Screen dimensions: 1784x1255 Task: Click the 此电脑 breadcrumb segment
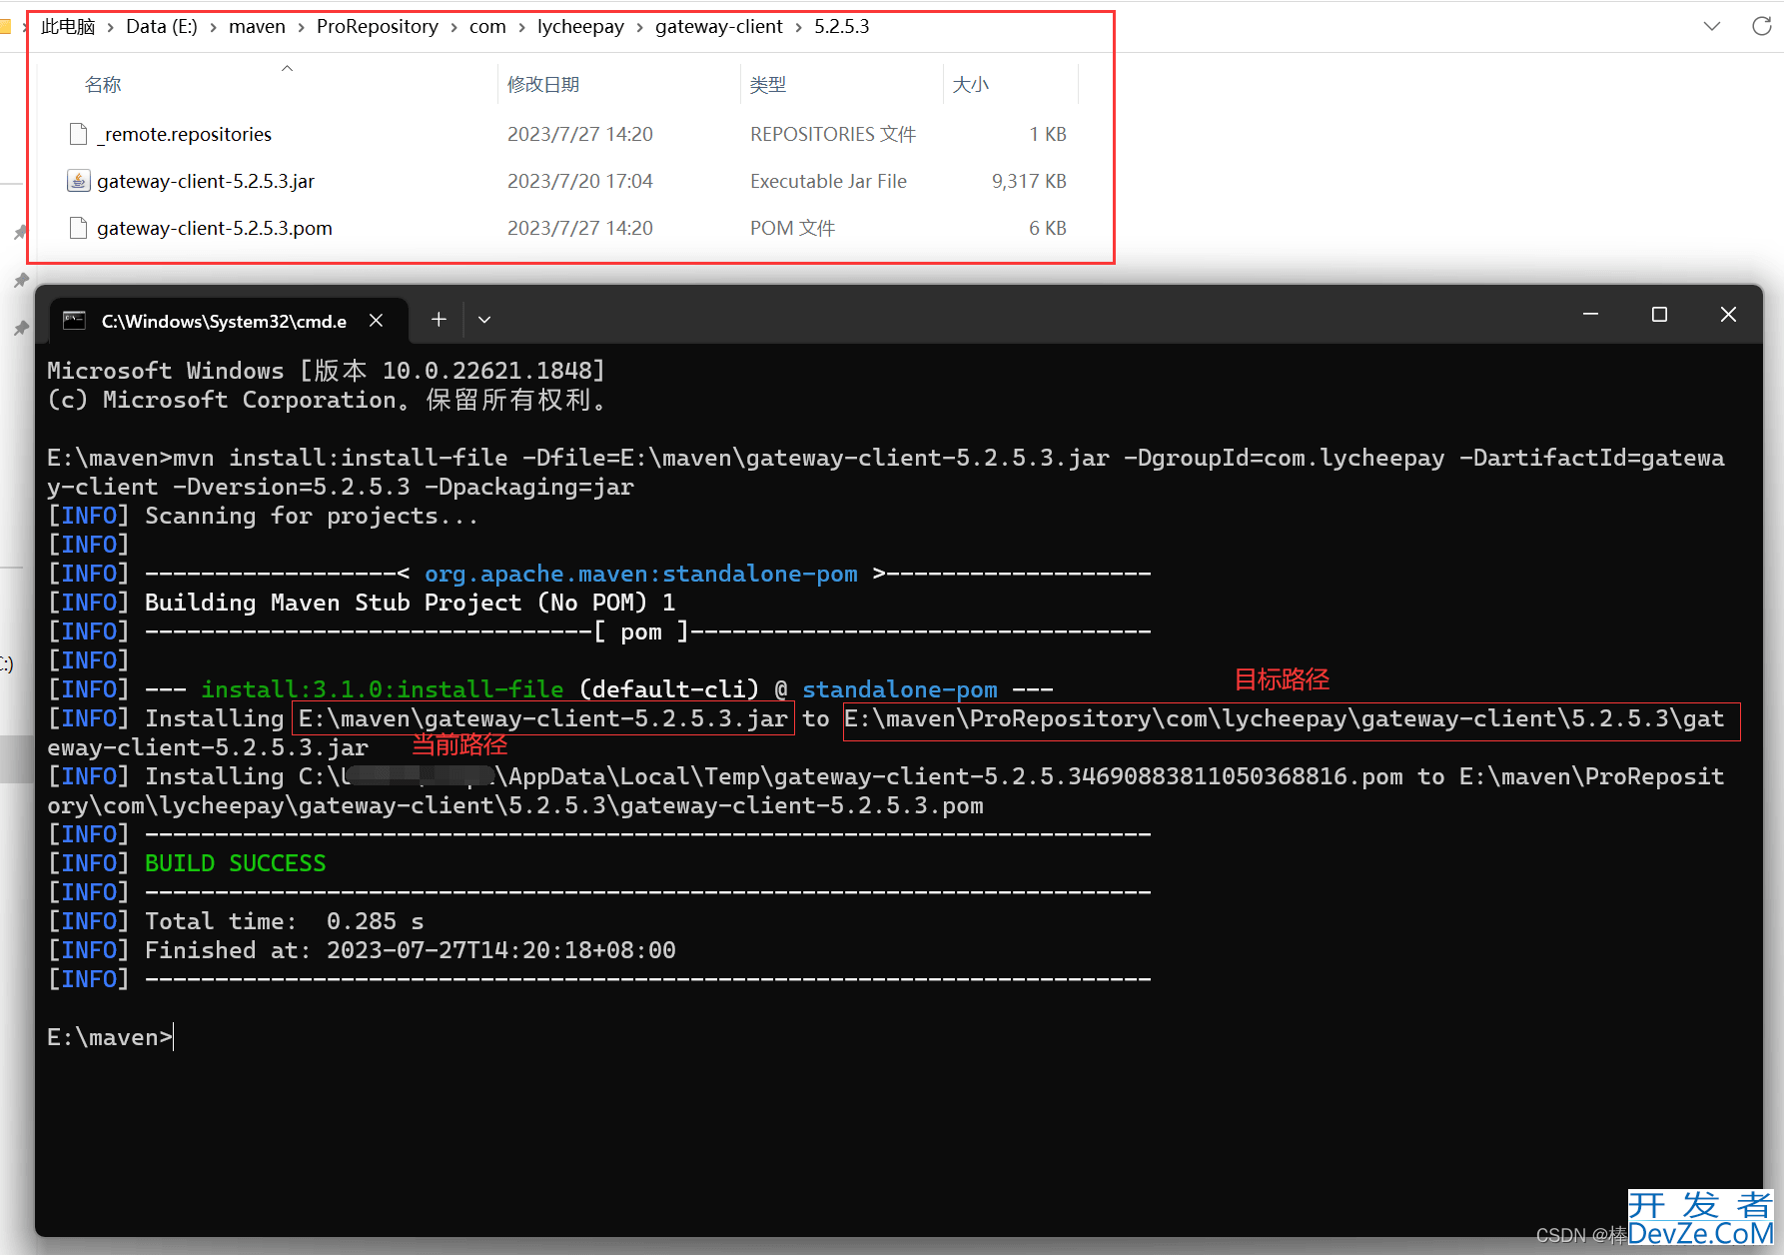pyautogui.click(x=68, y=27)
